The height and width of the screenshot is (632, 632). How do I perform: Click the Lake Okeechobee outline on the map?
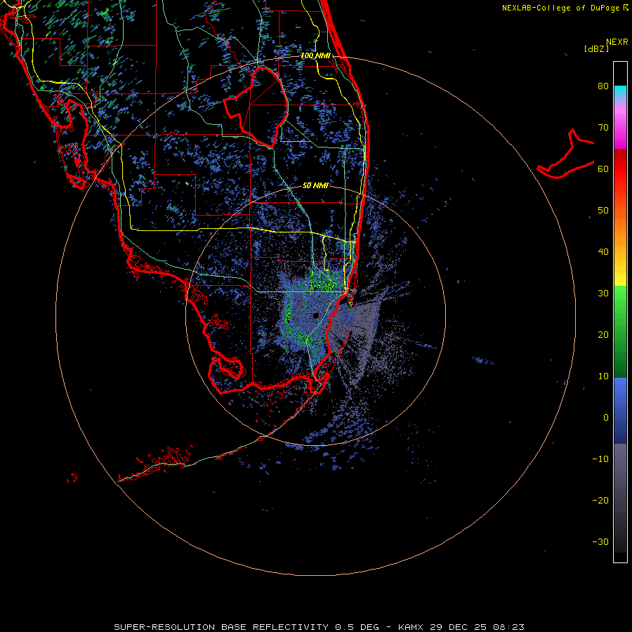[256, 107]
